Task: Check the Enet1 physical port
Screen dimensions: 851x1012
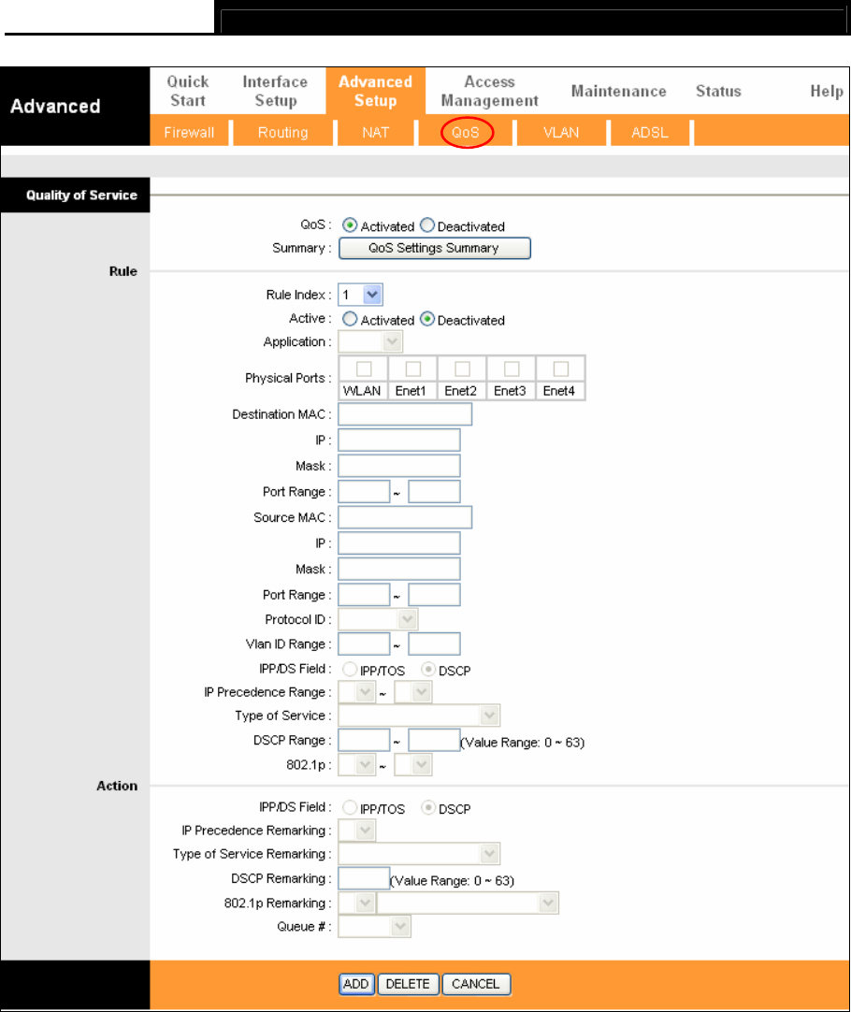Action: pos(412,369)
